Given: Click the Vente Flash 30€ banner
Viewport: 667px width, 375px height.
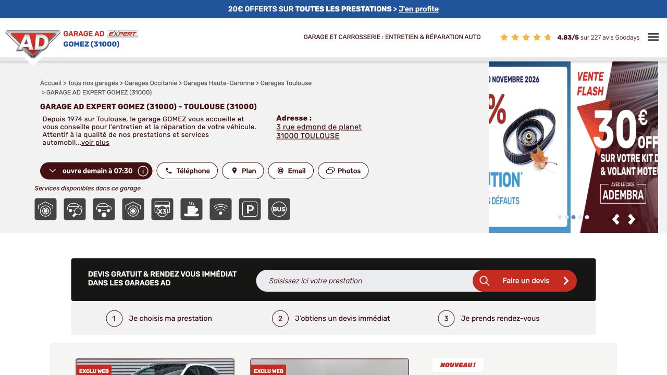Looking at the screenshot, I should [614, 147].
